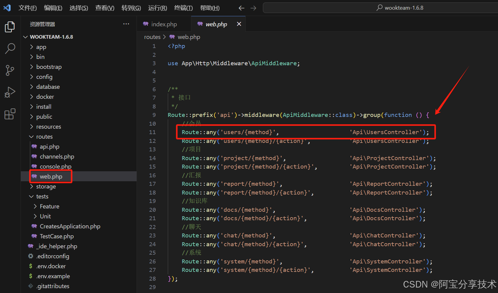Click the gear icon beside .editorconfig
Viewport: 498px width, 293px height.
point(31,256)
